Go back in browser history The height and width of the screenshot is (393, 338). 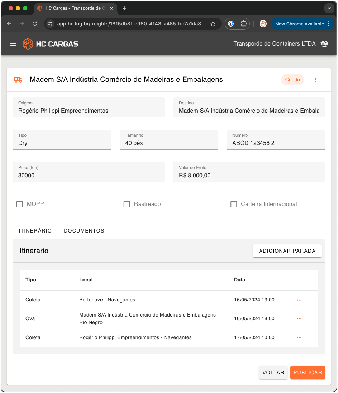click(x=9, y=24)
